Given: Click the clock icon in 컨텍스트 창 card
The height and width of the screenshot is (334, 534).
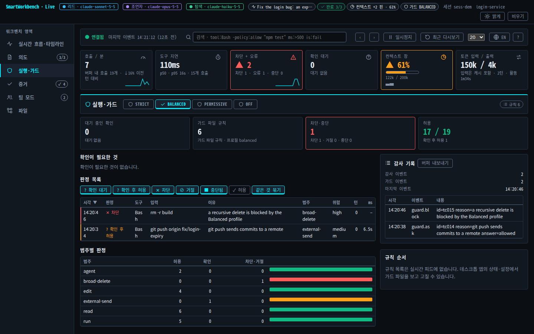Looking at the screenshot, I should click(444, 57).
